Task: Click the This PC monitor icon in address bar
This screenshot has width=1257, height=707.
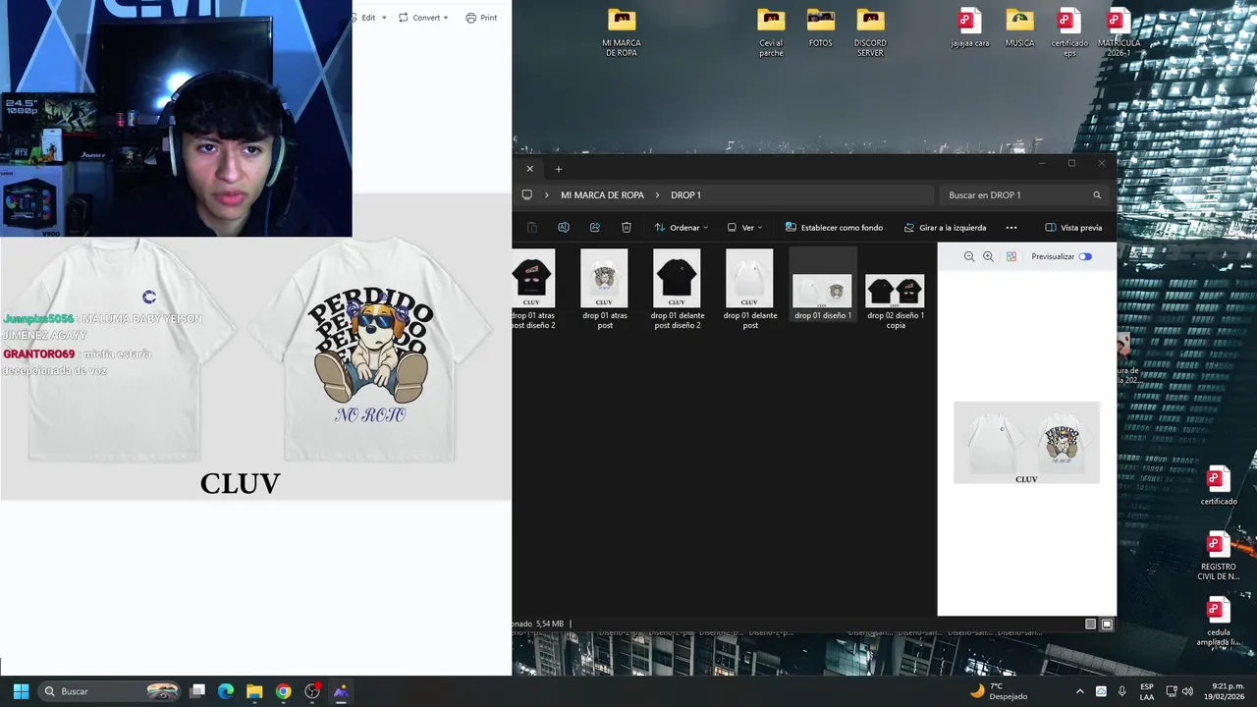Action: pyautogui.click(x=527, y=194)
